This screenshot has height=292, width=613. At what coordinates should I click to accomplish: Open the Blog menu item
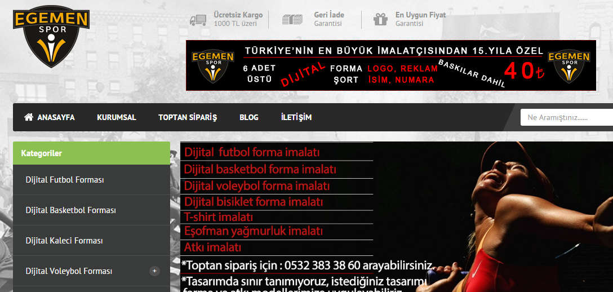pos(249,117)
